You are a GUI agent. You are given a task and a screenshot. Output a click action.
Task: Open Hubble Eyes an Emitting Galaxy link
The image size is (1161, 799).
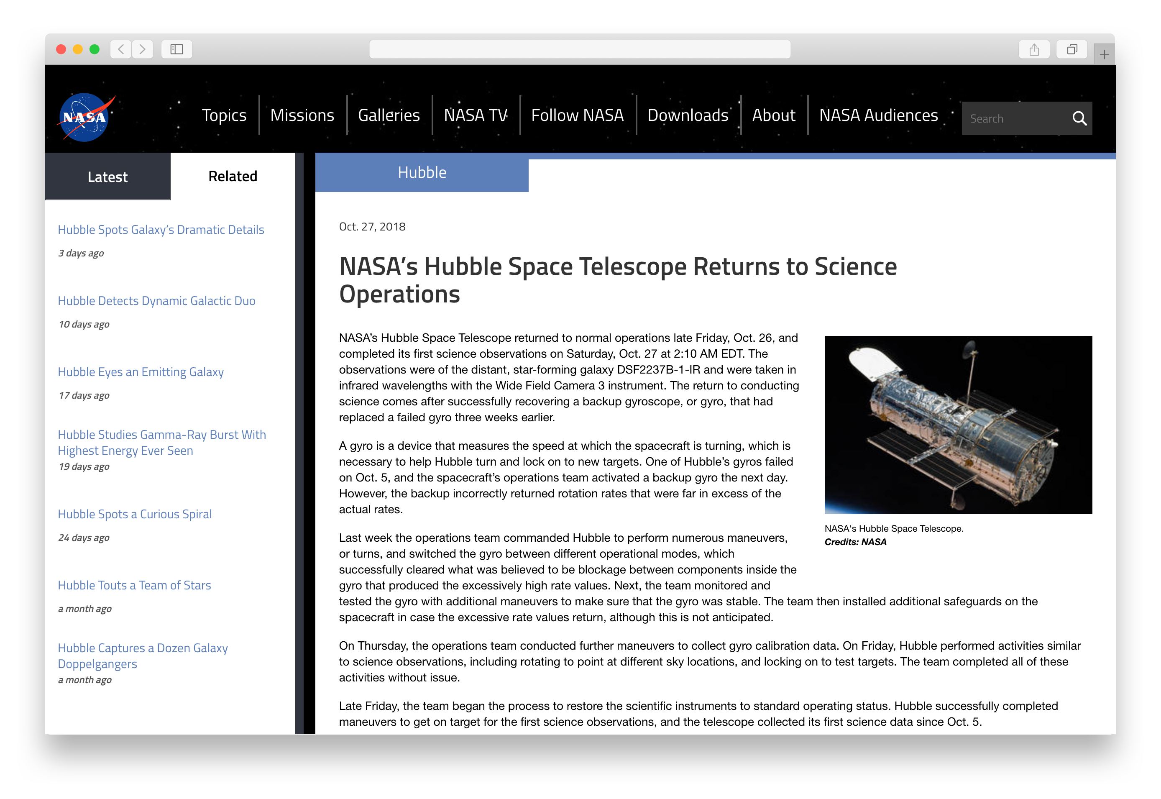point(141,372)
